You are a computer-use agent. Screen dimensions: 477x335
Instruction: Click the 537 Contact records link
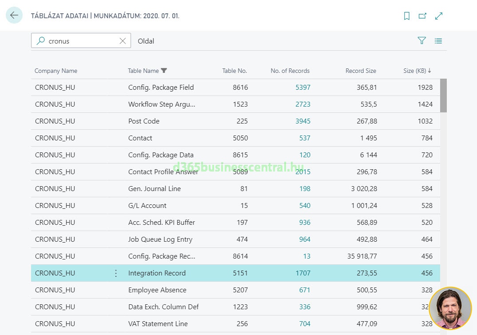tap(305, 138)
